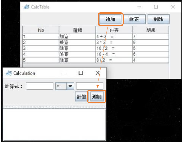Screen dimensions: 183x143
Task: Select the 種類 column header
Action: pyautogui.click(x=77, y=30)
